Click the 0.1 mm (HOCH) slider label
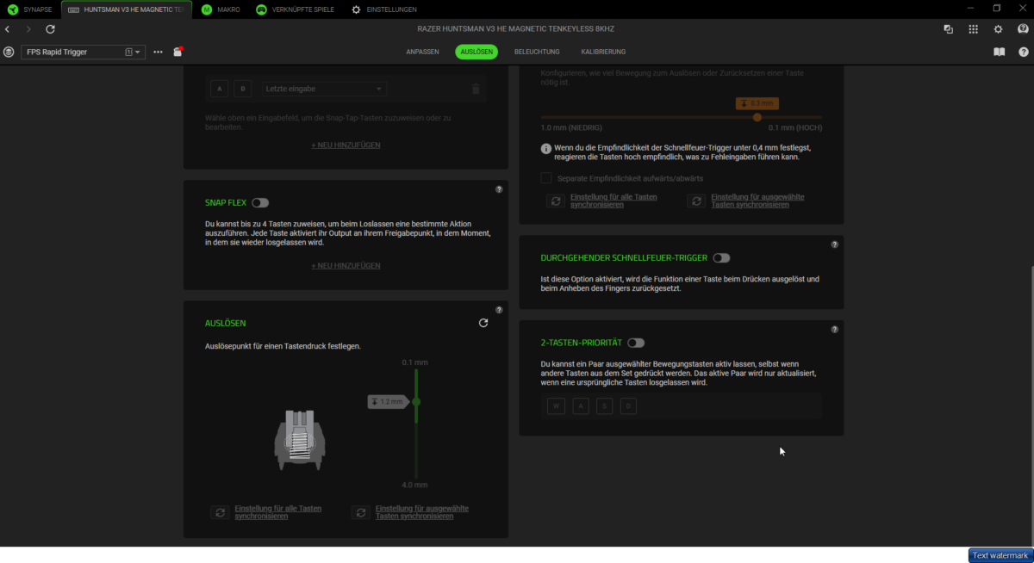The width and height of the screenshot is (1034, 563). 794,127
